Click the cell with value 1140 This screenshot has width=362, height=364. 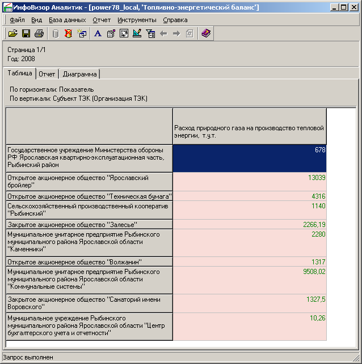point(250,210)
